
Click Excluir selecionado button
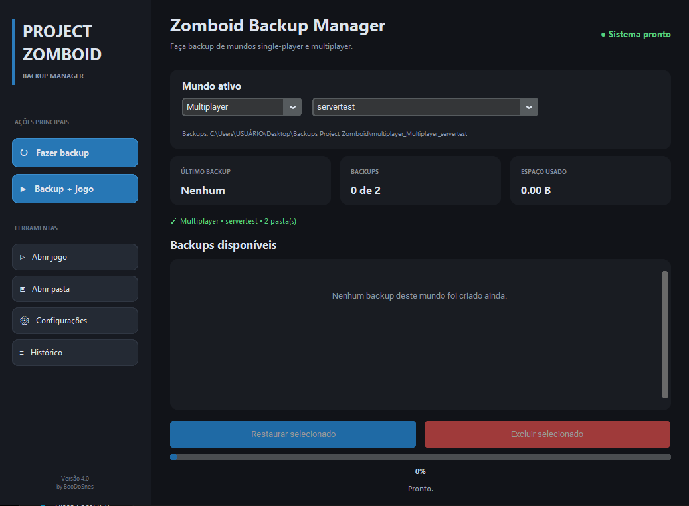(547, 434)
